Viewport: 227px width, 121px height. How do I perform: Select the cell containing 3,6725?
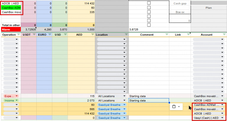pos(149,29)
